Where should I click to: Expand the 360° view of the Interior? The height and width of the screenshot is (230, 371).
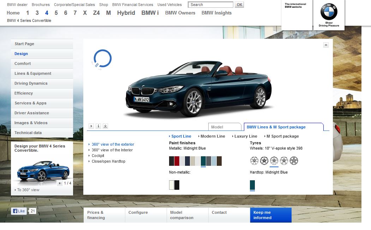(112, 150)
